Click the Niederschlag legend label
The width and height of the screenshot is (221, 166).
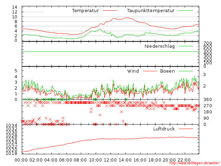(x=160, y=46)
